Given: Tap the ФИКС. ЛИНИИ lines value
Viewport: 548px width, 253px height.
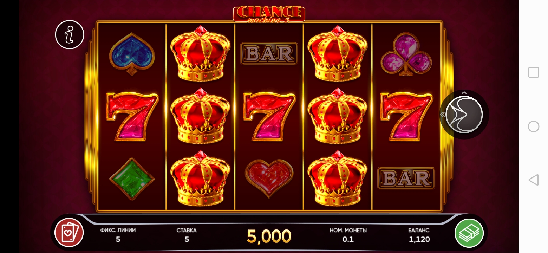Looking at the screenshot, I should (x=118, y=239).
